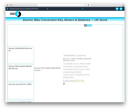Open a new browser tab with the plus button
130x110 pixels.
(123, 6)
